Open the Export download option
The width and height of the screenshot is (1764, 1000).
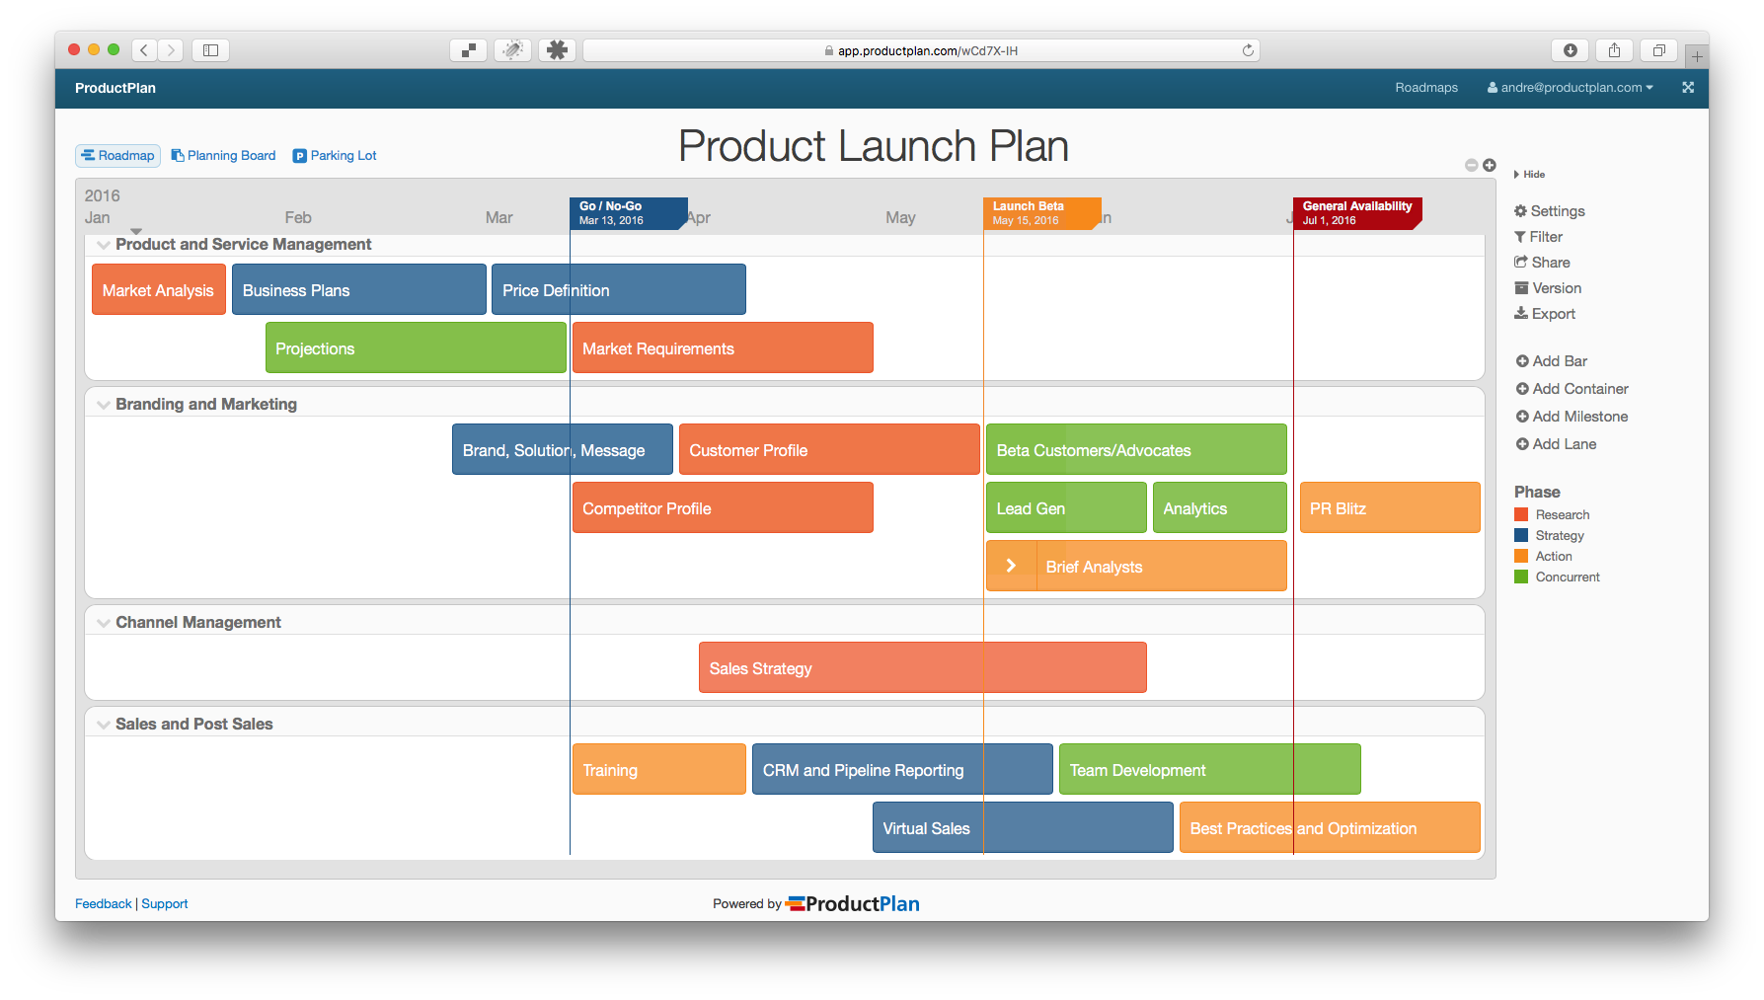(x=1521, y=314)
